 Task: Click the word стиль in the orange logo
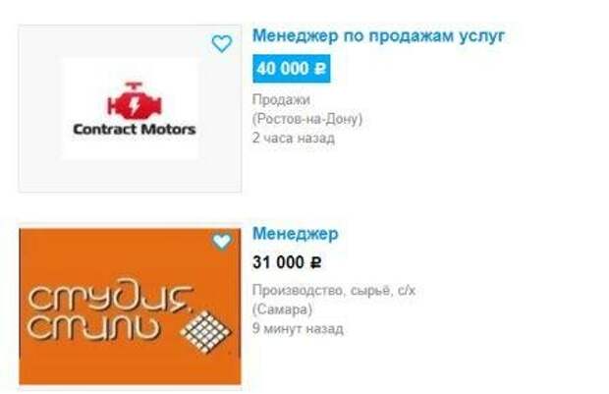[93, 327]
